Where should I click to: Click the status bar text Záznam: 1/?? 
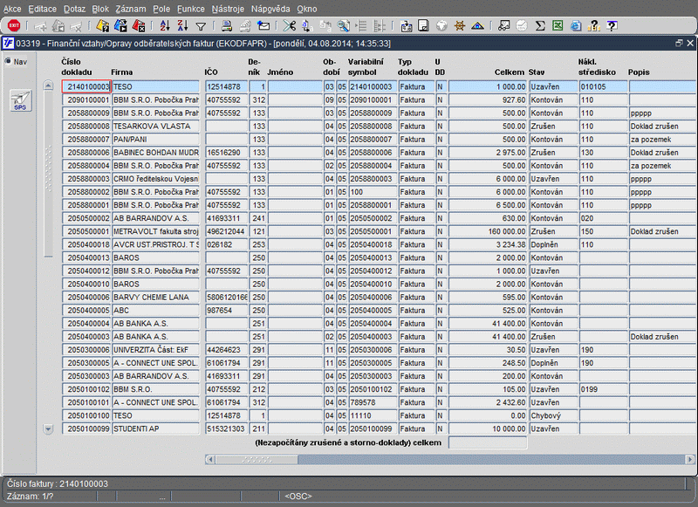pos(30,496)
